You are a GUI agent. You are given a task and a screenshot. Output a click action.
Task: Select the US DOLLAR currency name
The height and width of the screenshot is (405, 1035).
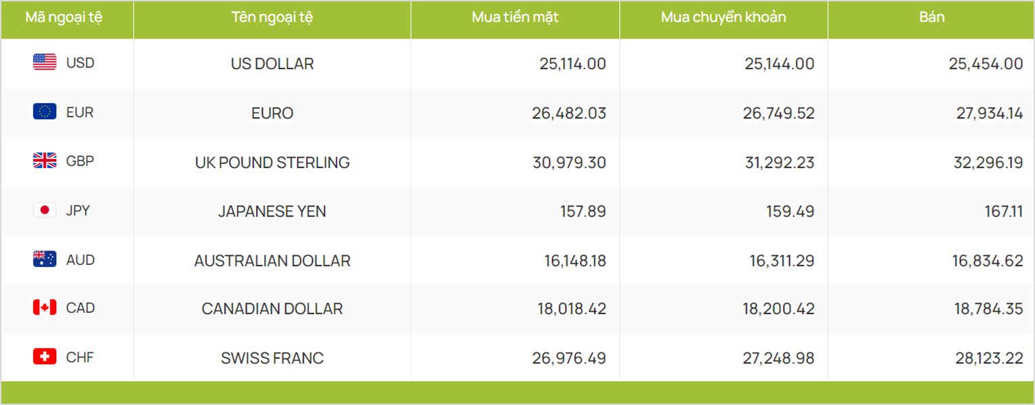pyautogui.click(x=272, y=64)
